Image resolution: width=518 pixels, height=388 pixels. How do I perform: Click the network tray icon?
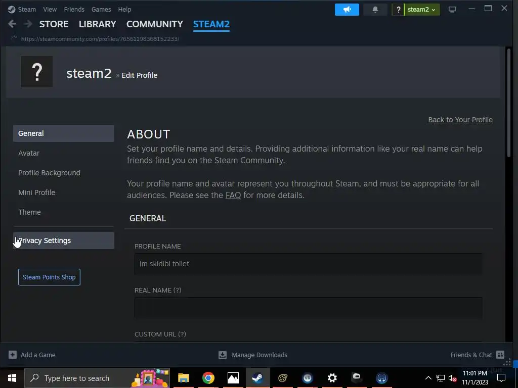point(441,378)
